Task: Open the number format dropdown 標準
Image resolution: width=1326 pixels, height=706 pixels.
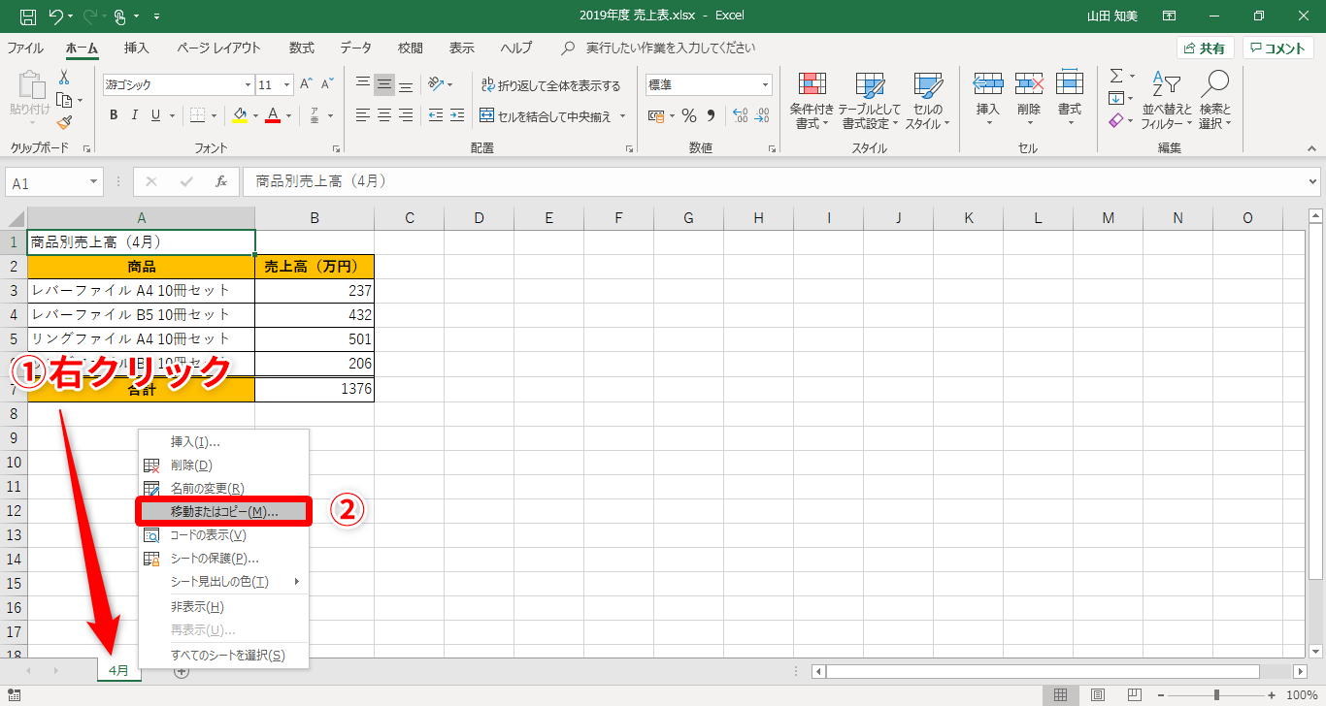Action: coord(765,85)
